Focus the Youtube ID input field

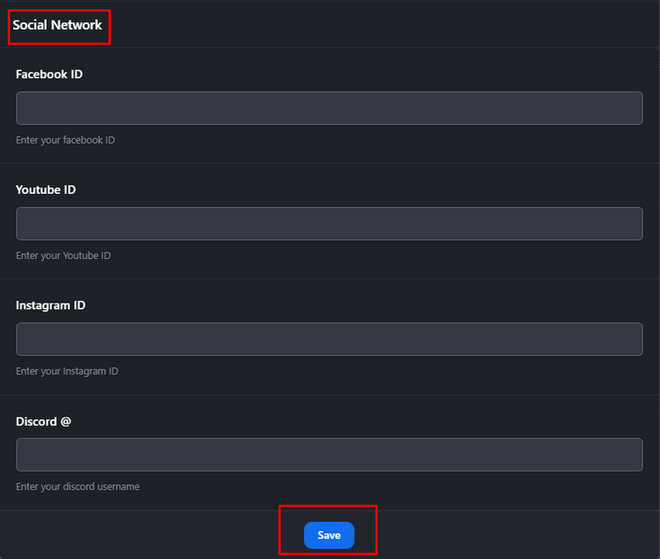tap(329, 224)
